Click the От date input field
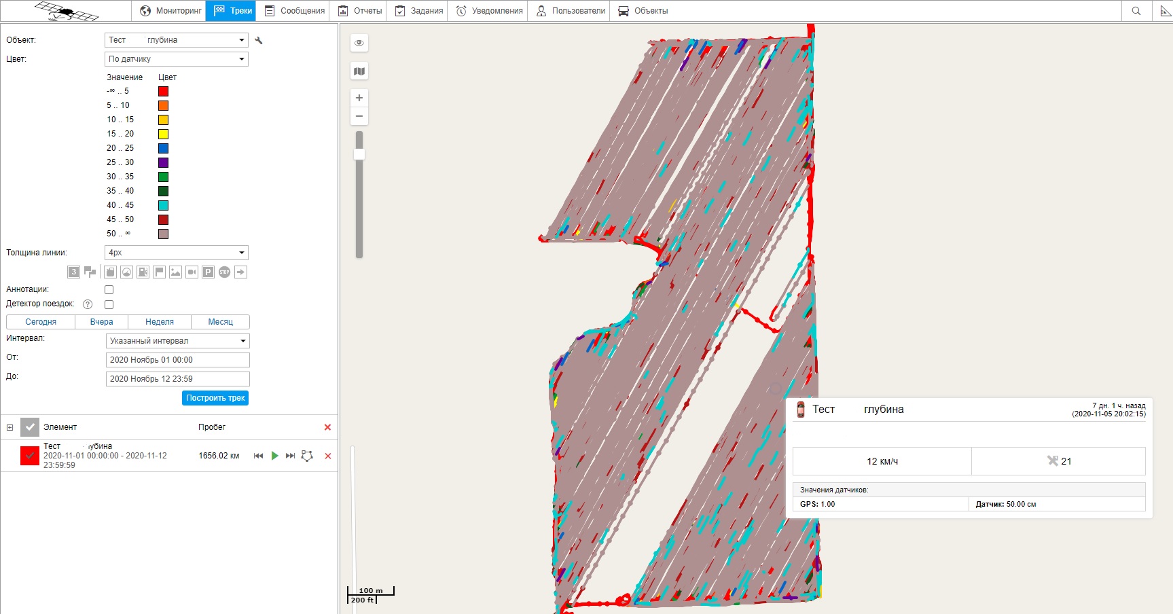Viewport: 1173px width, 614px height. [177, 360]
